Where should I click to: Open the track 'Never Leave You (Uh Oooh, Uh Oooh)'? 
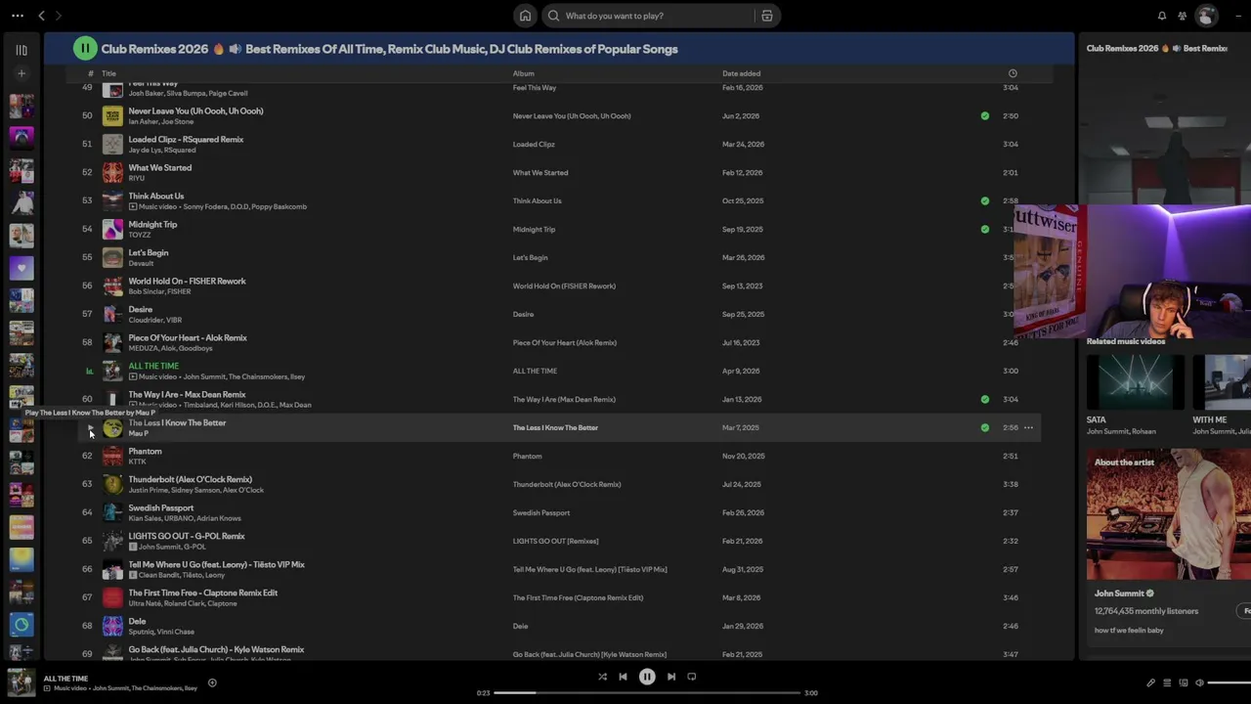tap(195, 110)
